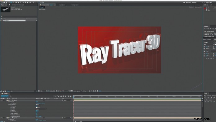Open the Light 2 Parent None dropdown
Image resolution: width=216 pixels, height=122 pixels.
click(x=67, y=100)
